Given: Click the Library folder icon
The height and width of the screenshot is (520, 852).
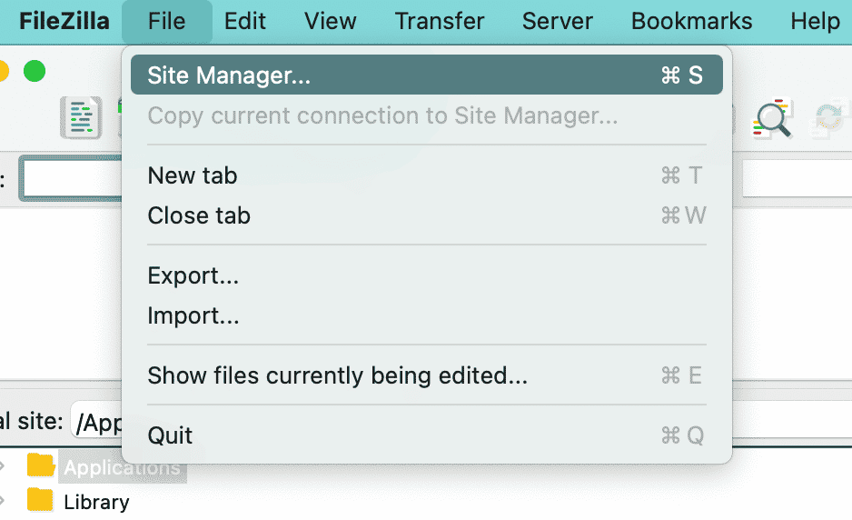Looking at the screenshot, I should click(40, 500).
